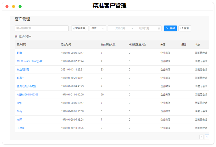Click the 查询 search button
Image resolution: width=216 pixels, height=147 pixels.
point(170,28)
